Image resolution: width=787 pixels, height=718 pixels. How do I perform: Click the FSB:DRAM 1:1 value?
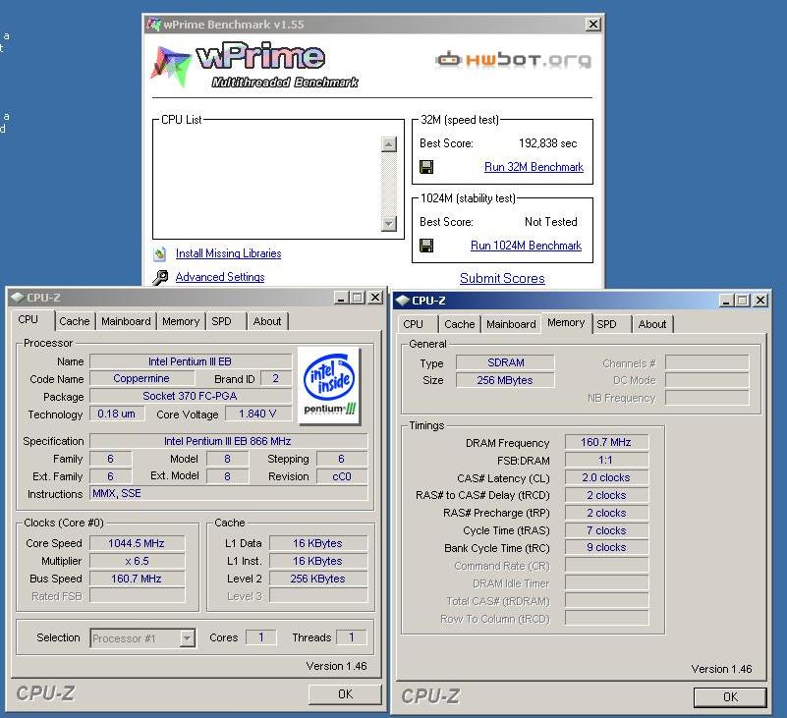pyautogui.click(x=606, y=460)
